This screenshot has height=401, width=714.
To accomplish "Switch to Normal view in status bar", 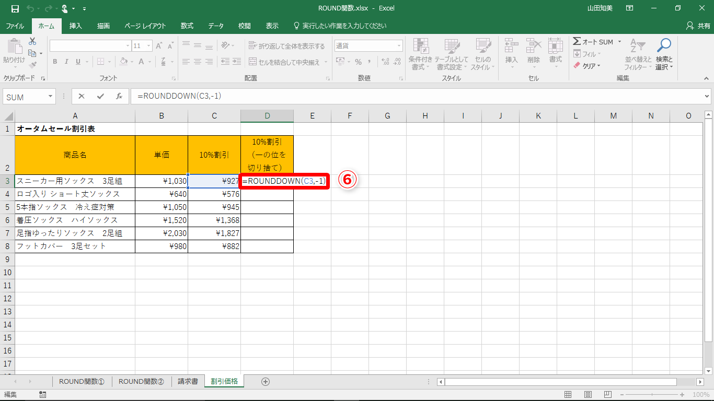I will click(569, 395).
